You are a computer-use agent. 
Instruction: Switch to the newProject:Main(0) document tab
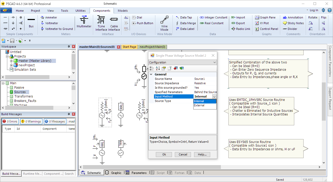point(153,47)
